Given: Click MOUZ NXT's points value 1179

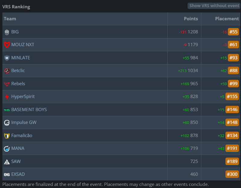Looking at the screenshot, I should pyautogui.click(x=193, y=45).
